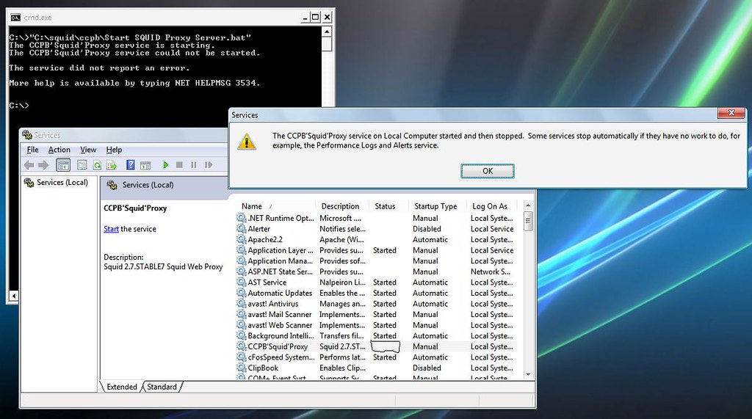This screenshot has height=419, width=752.
Task: Open the File menu in Services
Action: (32, 150)
